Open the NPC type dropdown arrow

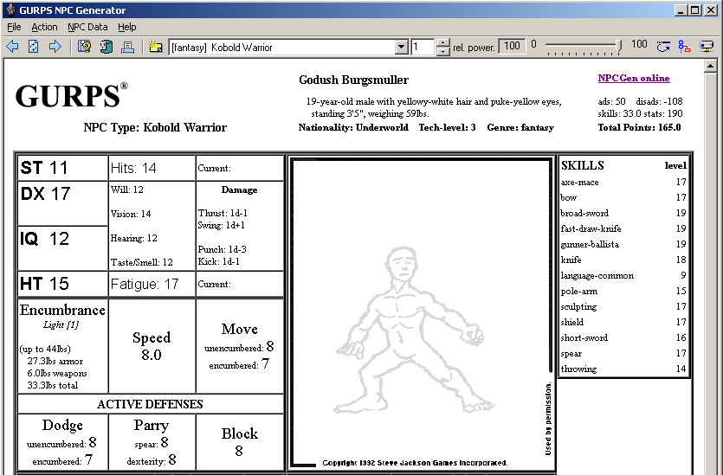402,47
